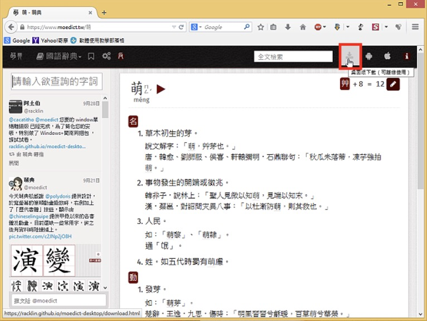The height and width of the screenshot is (321, 427).
Task: Open the Android app icon
Action: (x=368, y=56)
